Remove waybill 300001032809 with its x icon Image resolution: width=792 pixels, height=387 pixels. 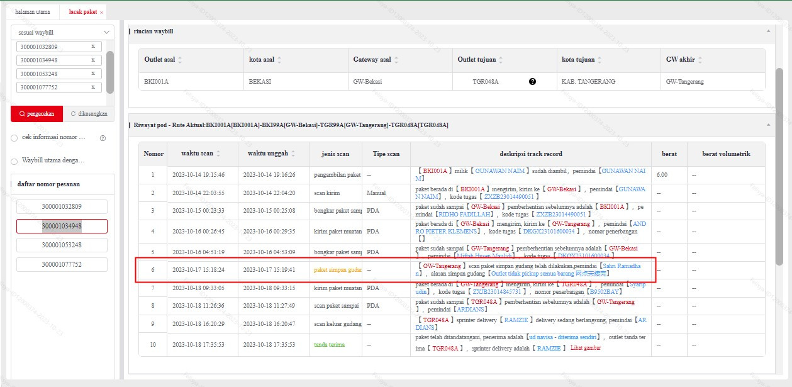[92, 47]
